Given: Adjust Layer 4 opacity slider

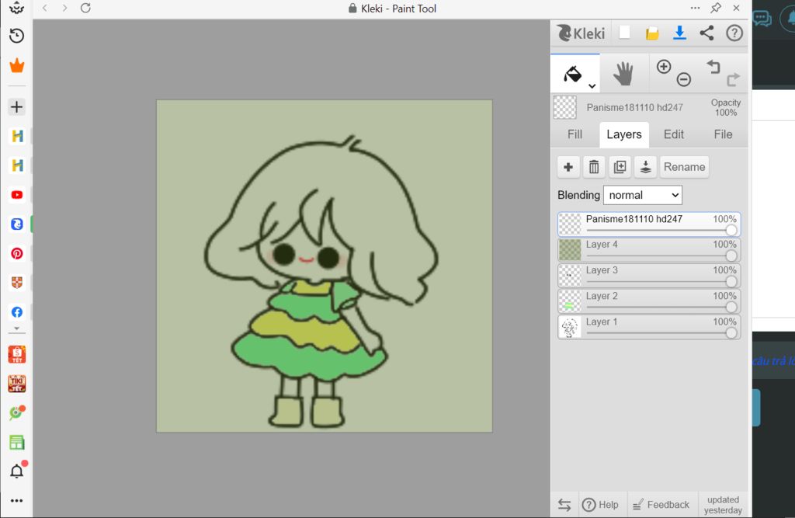Looking at the screenshot, I should pyautogui.click(x=661, y=256).
